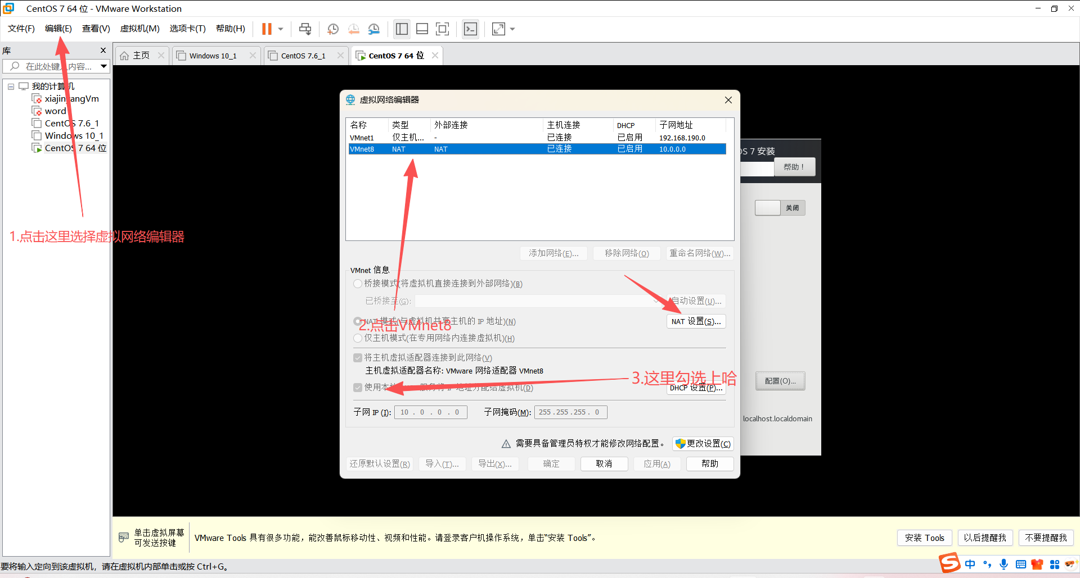Click the 帮助 button in the network editor

(x=710, y=464)
